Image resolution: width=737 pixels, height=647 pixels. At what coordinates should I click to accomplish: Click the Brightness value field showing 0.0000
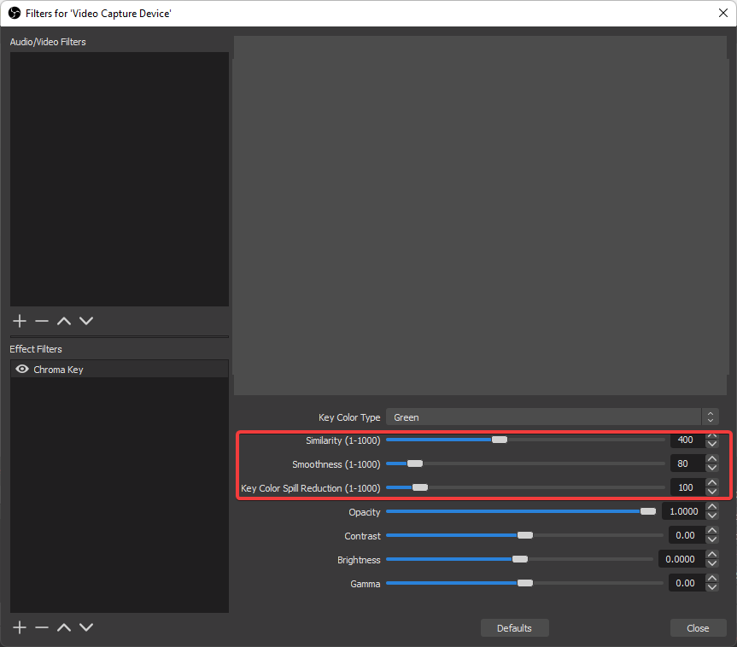tap(681, 559)
